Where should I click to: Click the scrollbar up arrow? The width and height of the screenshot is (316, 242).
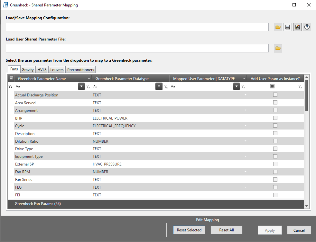[x=307, y=77]
